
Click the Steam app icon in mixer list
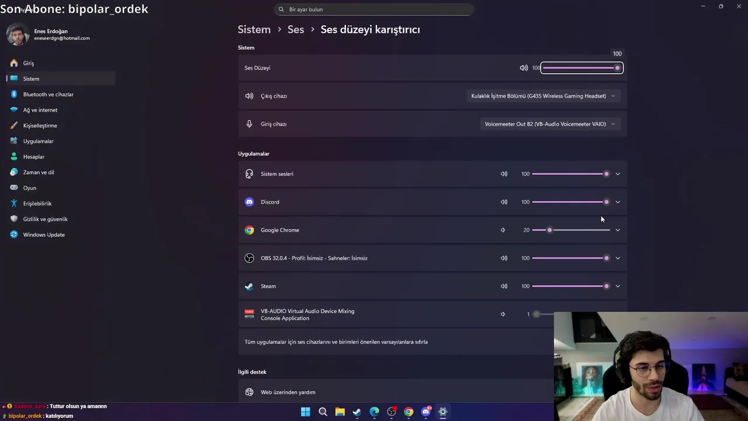250,286
